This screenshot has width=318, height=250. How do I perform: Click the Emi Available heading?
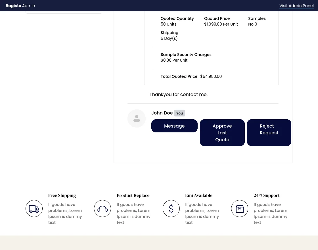[199, 195]
